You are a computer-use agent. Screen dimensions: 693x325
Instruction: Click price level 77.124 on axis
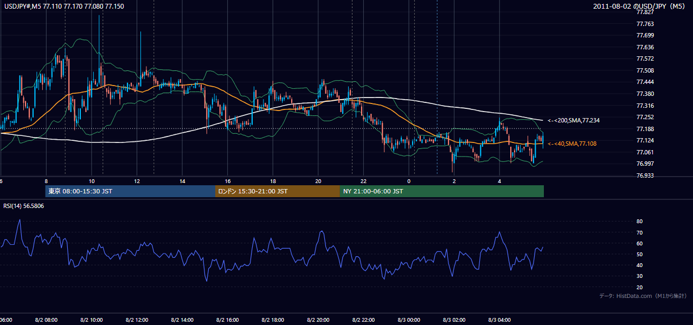(x=646, y=140)
